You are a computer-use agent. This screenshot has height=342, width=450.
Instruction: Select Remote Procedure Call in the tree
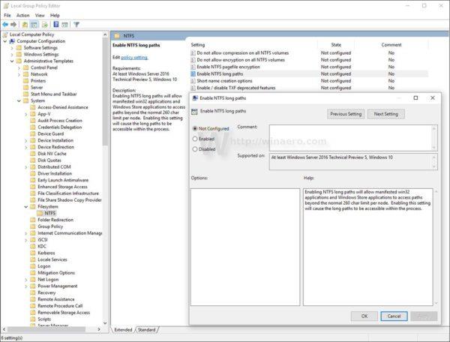coord(60,306)
